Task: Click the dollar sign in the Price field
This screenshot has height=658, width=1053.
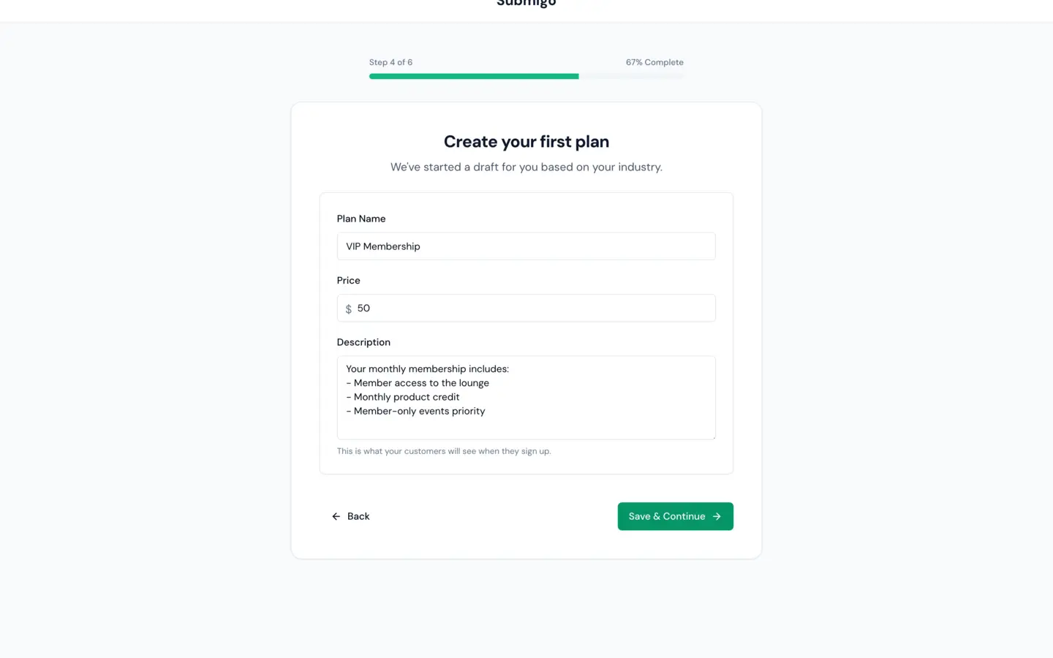Action: click(348, 309)
